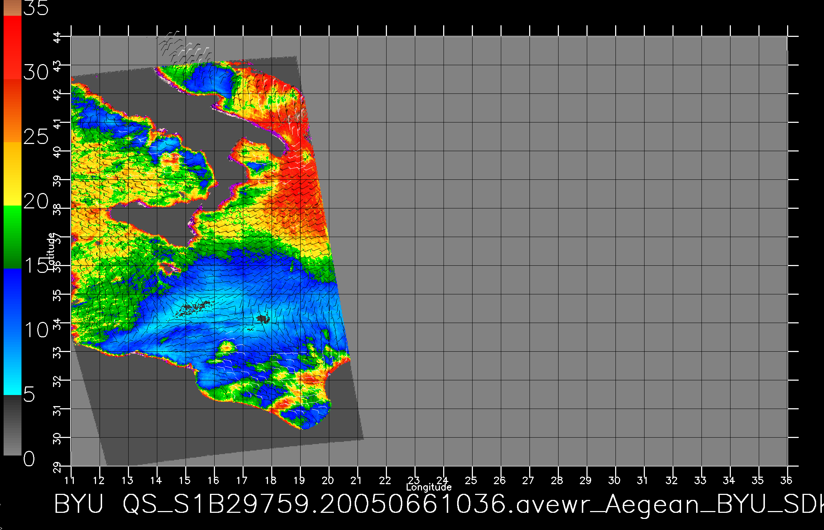
Task: Pick the blue segment of the colorbar
Action: (x=13, y=332)
